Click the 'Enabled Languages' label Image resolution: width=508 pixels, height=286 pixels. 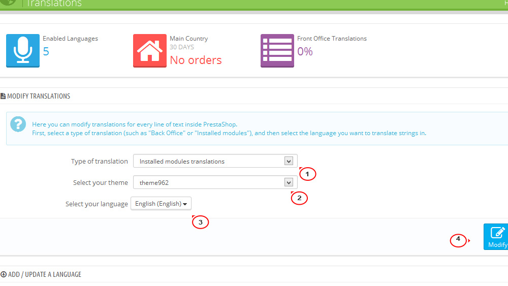(x=70, y=39)
